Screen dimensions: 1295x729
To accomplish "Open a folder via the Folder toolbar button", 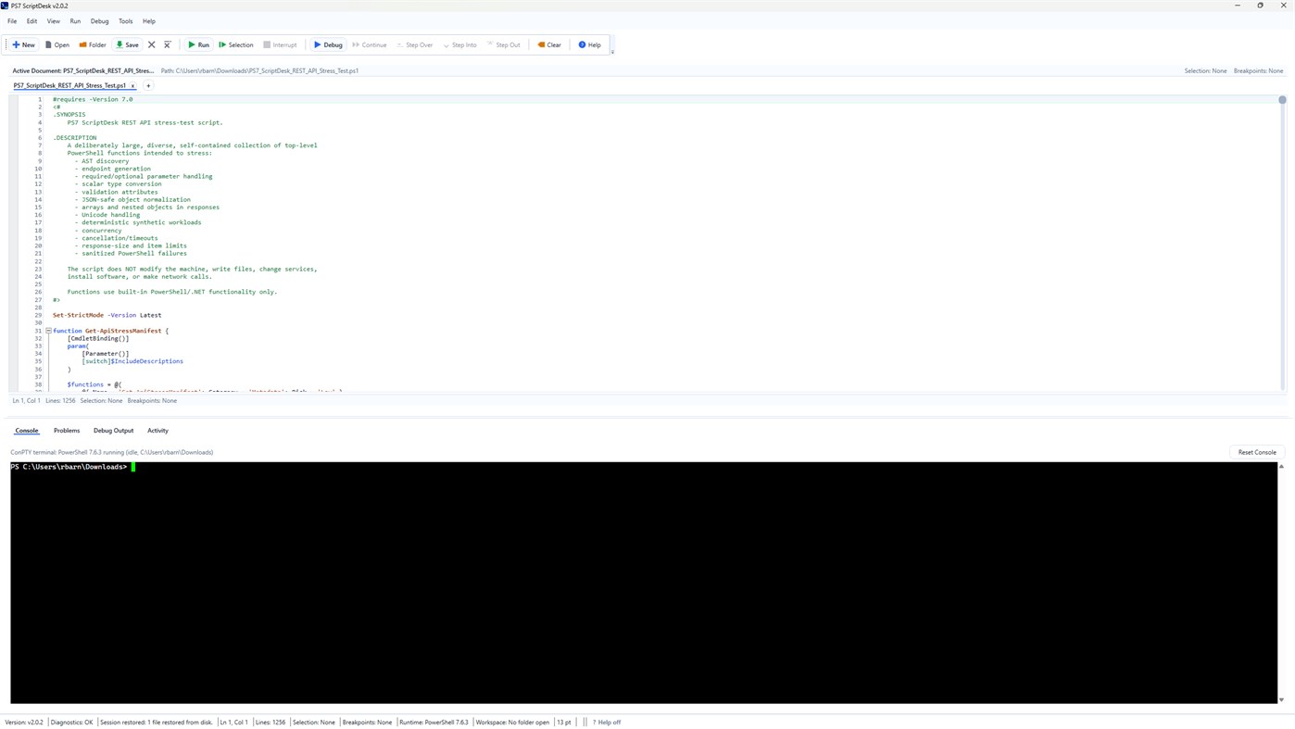I will (93, 44).
